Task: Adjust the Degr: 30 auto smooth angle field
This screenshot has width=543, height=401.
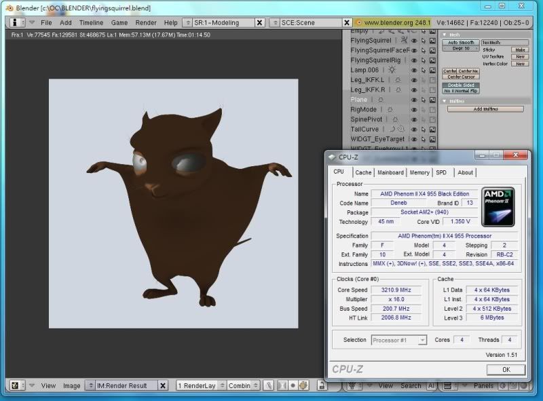Action: click(461, 48)
